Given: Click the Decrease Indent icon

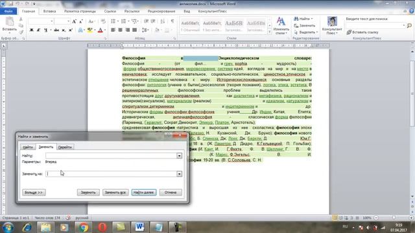Looking at the screenshot, I should [x=146, y=21].
